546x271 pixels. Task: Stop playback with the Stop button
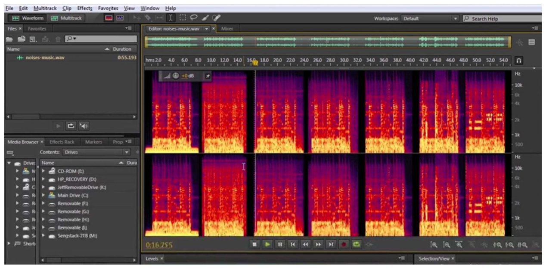254,244
